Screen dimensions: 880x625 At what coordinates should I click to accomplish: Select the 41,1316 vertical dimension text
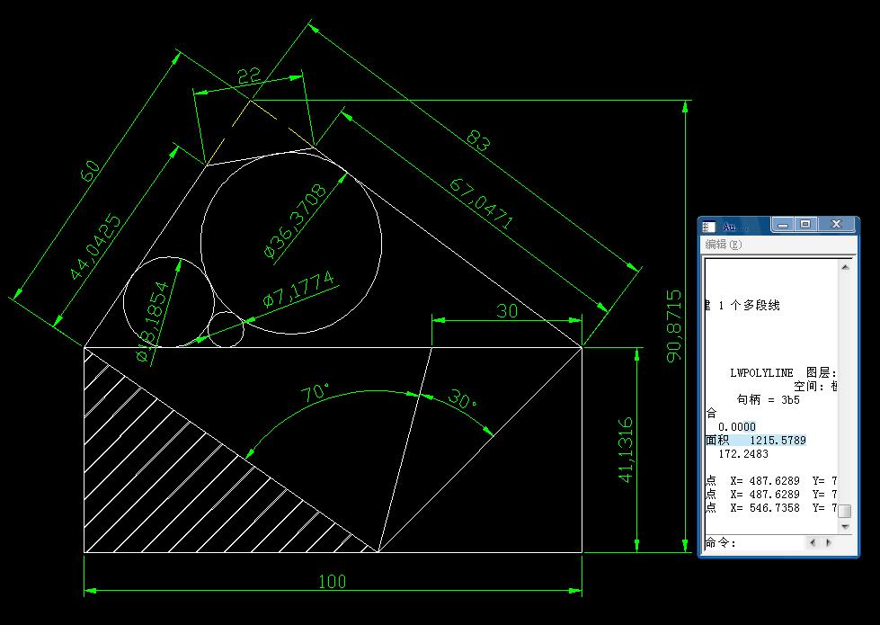click(x=626, y=450)
